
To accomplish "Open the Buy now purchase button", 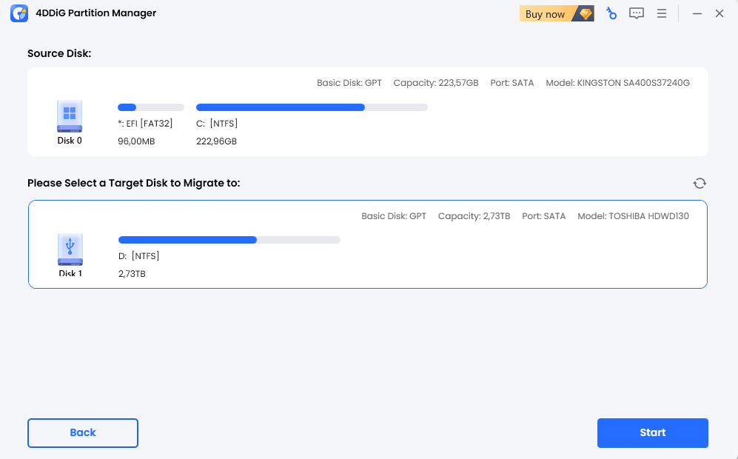I will tap(557, 13).
